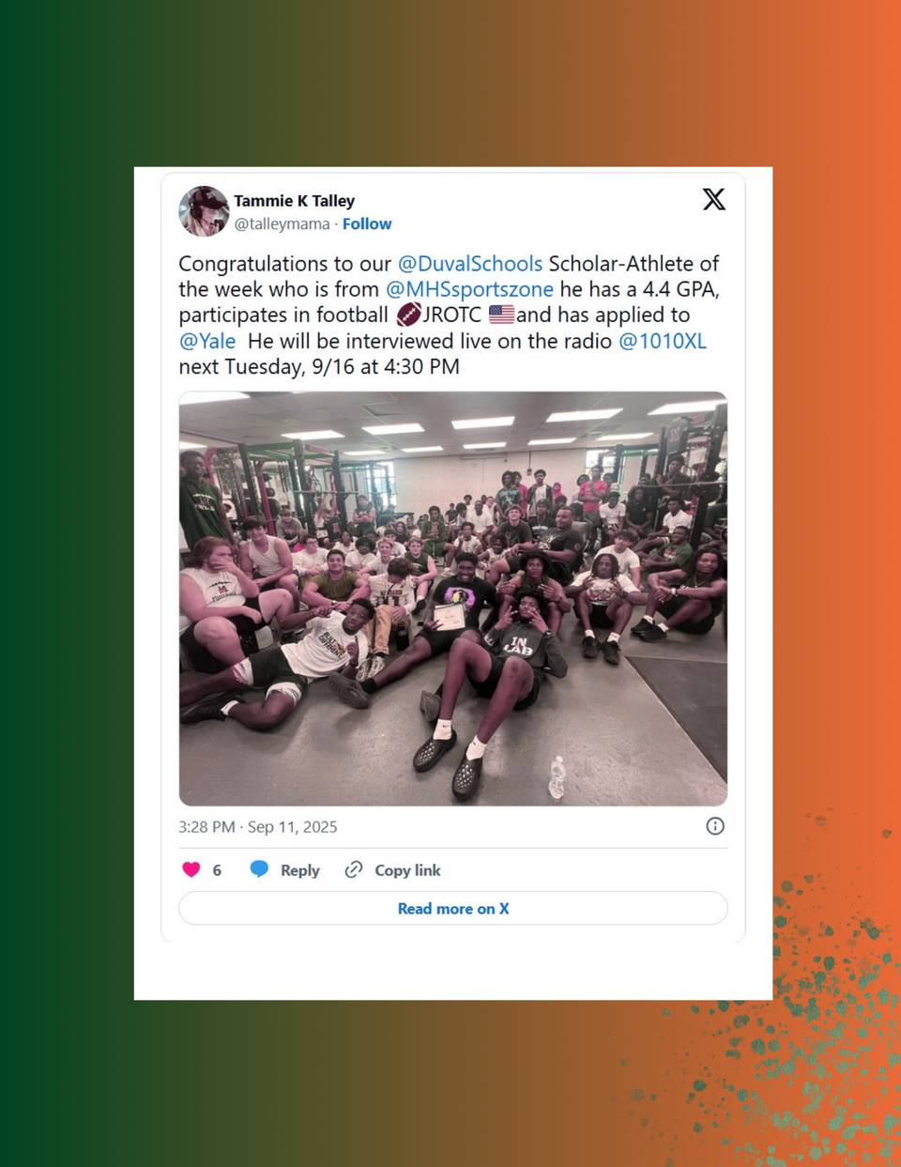Click the Copy link text label
This screenshot has height=1167, width=901.
[407, 870]
